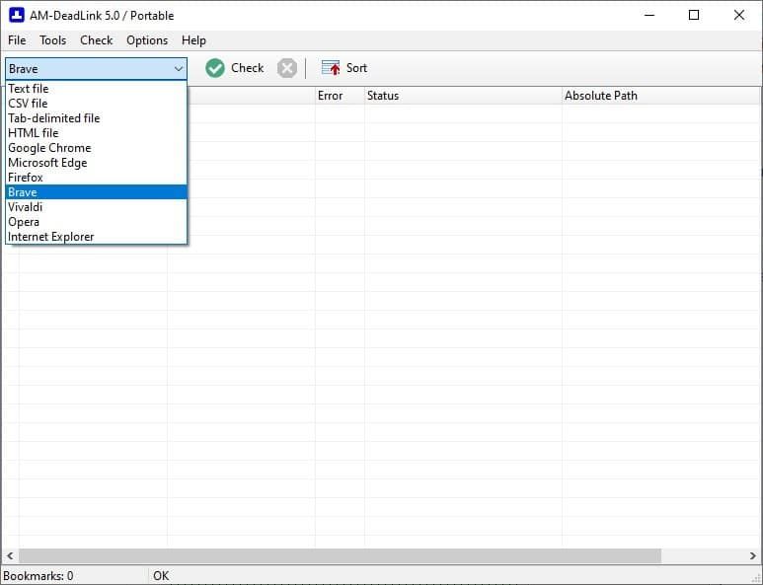
Task: Choose HTML file in the dropdown list
Action: (x=96, y=133)
